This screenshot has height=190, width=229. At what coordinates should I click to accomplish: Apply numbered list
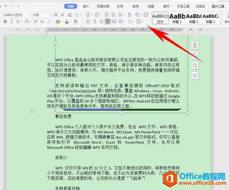[97, 15]
